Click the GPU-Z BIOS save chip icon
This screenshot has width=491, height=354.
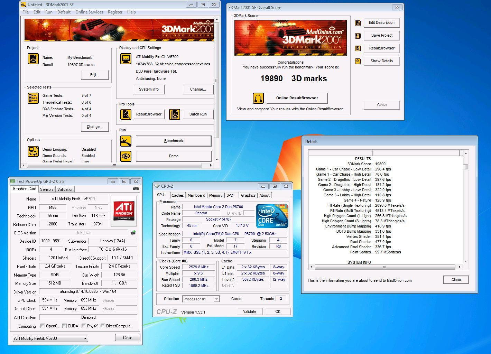tap(133, 233)
